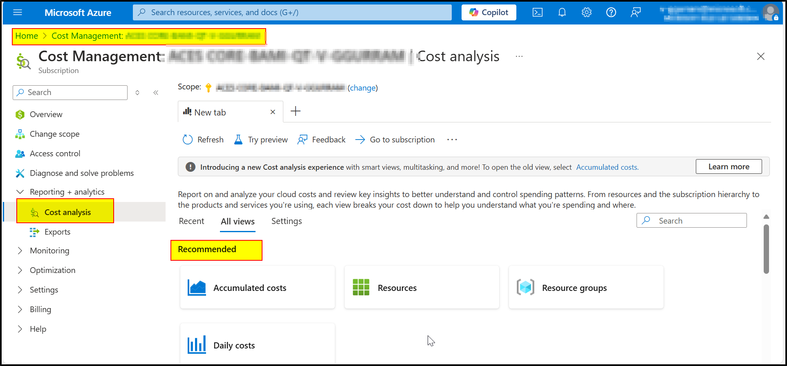
Task: Open Cost Management breadcrumb link
Action: pyautogui.click(x=155, y=36)
